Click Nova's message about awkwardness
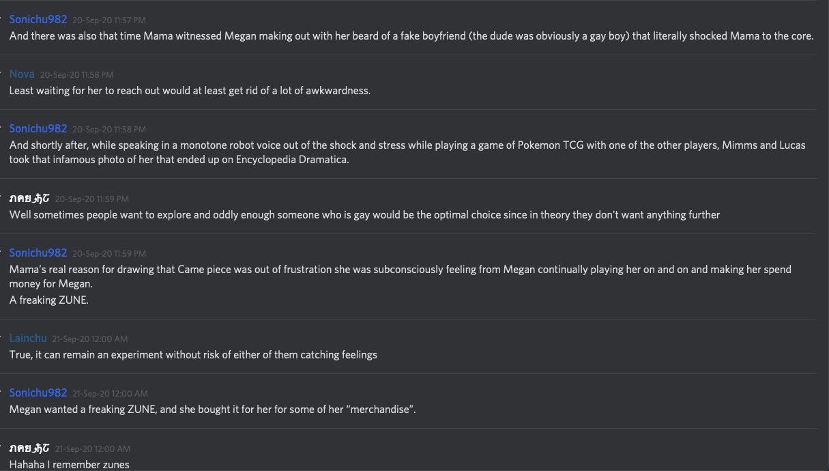 [190, 90]
